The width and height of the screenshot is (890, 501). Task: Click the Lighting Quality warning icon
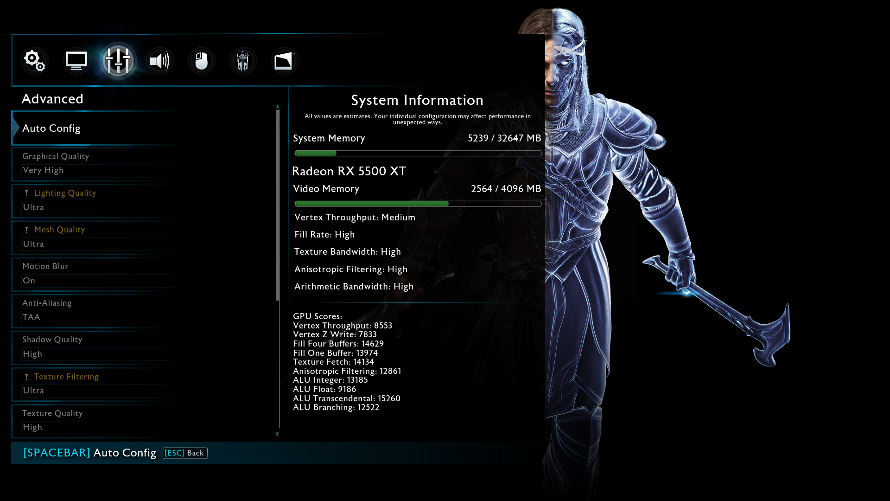click(26, 193)
